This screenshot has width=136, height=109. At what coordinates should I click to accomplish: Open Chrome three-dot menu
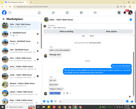tap(134, 7)
